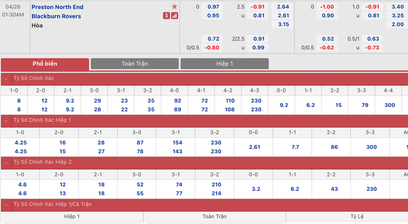The height and width of the screenshot is (224, 408).
Task: Pick first-half 2-0 home odds 16
Action: [63, 143]
